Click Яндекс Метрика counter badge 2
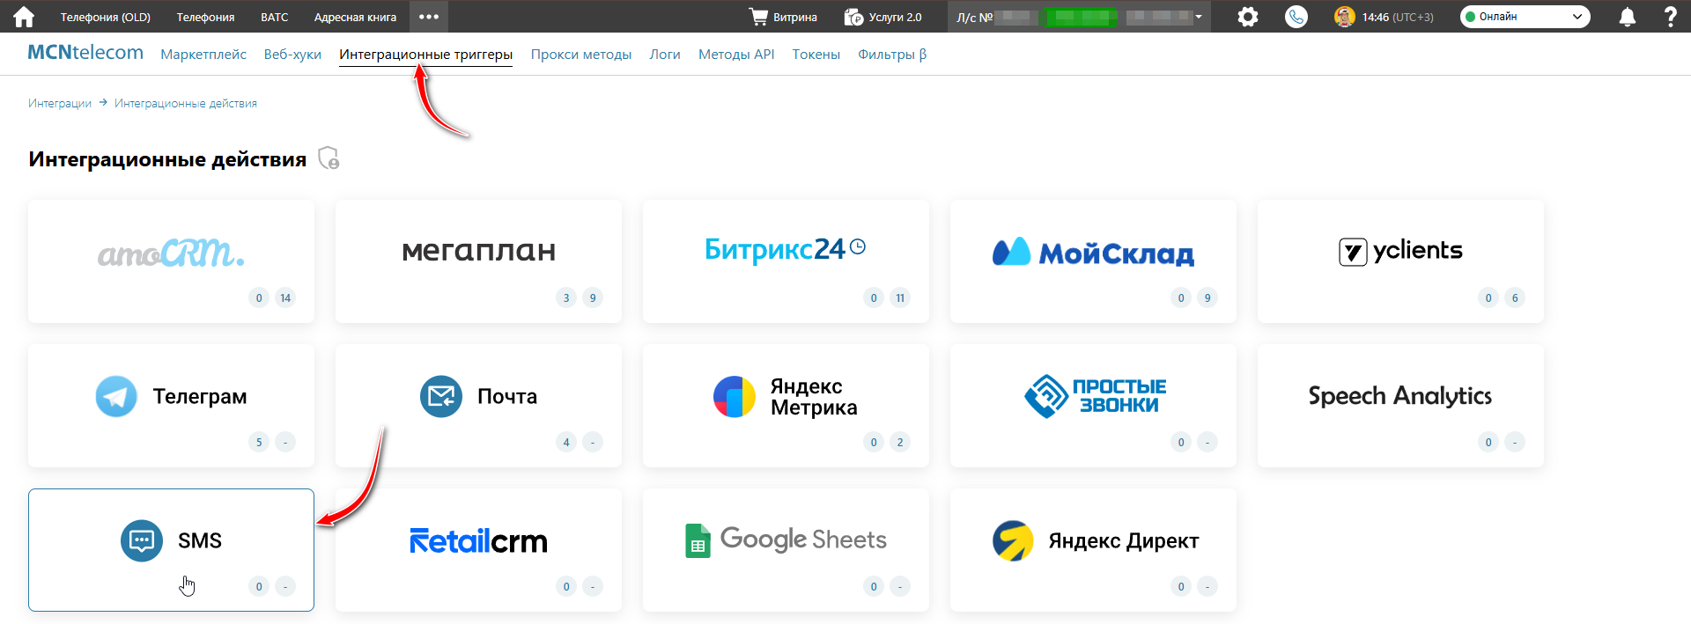 pos(900,442)
